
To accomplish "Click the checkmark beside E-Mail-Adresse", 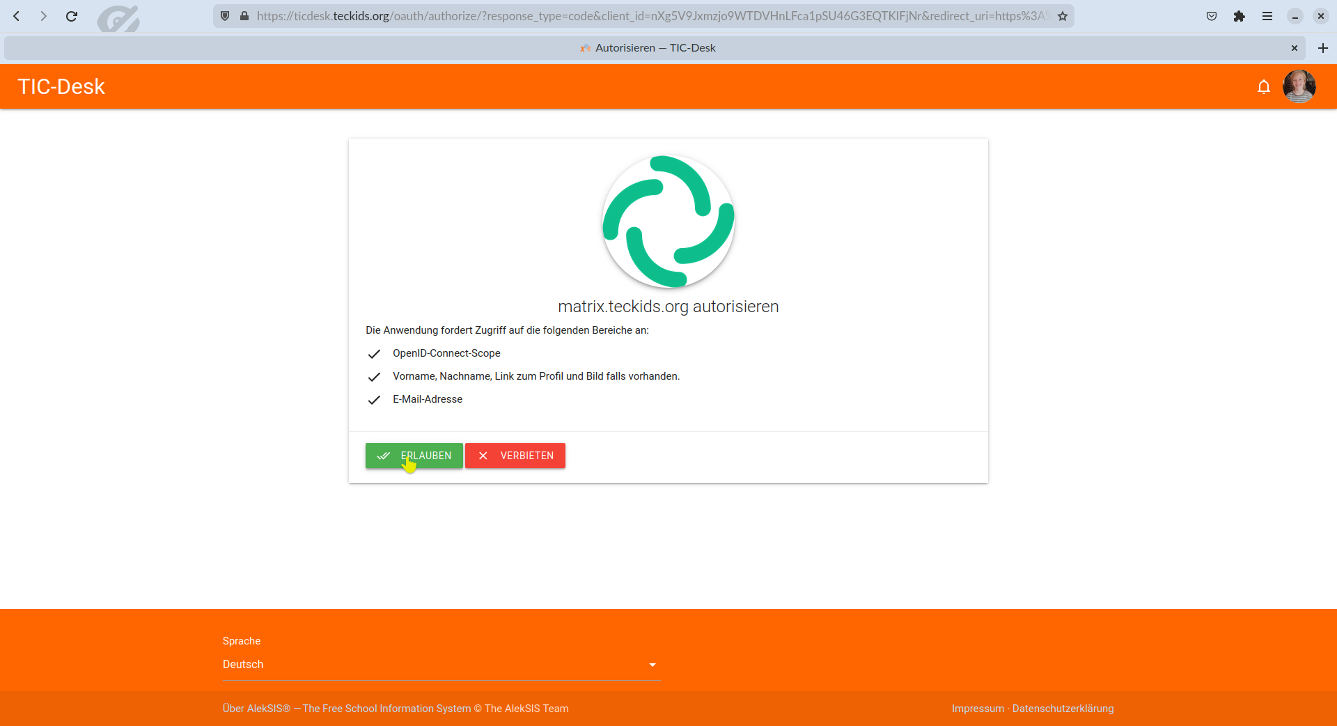I will (x=374, y=400).
